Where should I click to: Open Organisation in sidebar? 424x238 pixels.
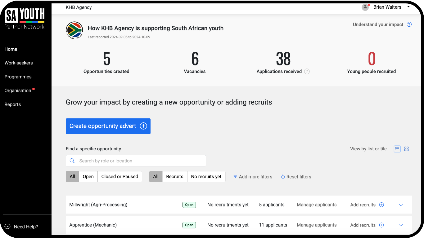tap(18, 90)
